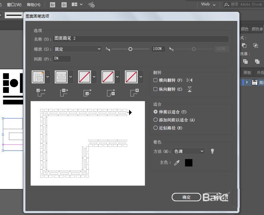This screenshot has width=264, height=215.
Task: Click the empty inner corner tile box
Action: [85, 77]
